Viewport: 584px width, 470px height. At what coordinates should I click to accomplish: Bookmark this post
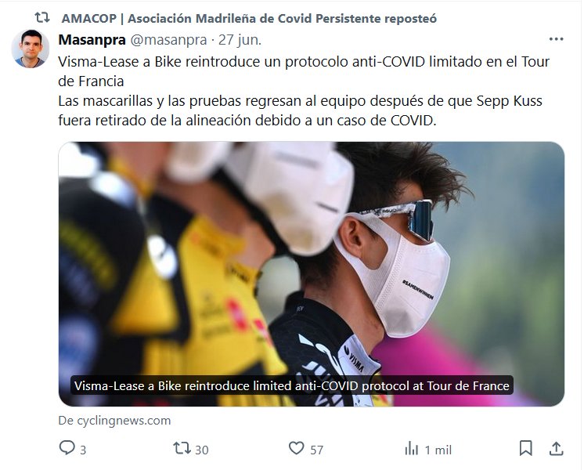[525, 448]
